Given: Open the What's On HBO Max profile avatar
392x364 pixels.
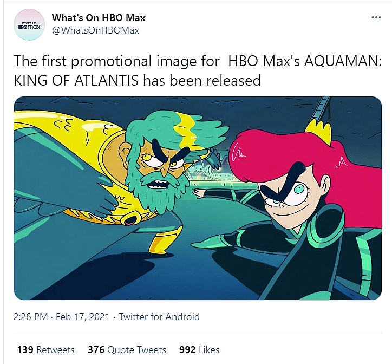Looking at the screenshot, I should [29, 25].
